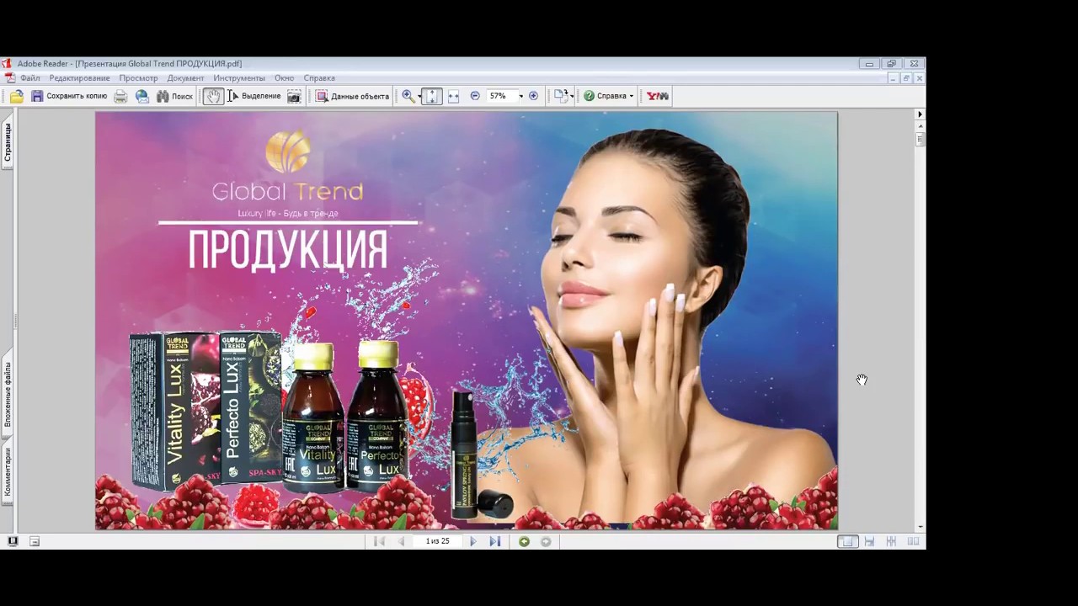Image resolution: width=1078 pixels, height=606 pixels.
Task: Toggle fit page height view
Action: coord(431,96)
